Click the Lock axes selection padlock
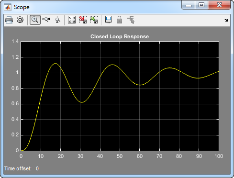 (119, 20)
